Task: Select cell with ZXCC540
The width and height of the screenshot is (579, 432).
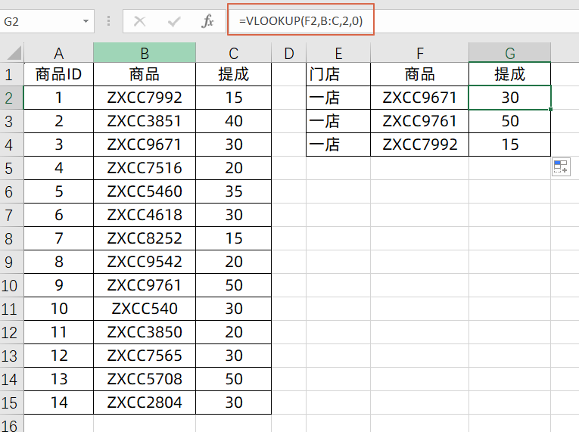Action: (145, 309)
